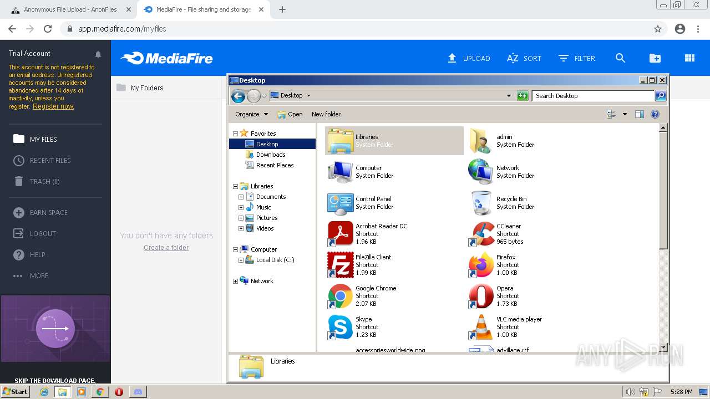Expand the Pictures library node
The image size is (710, 399).
coord(241,218)
